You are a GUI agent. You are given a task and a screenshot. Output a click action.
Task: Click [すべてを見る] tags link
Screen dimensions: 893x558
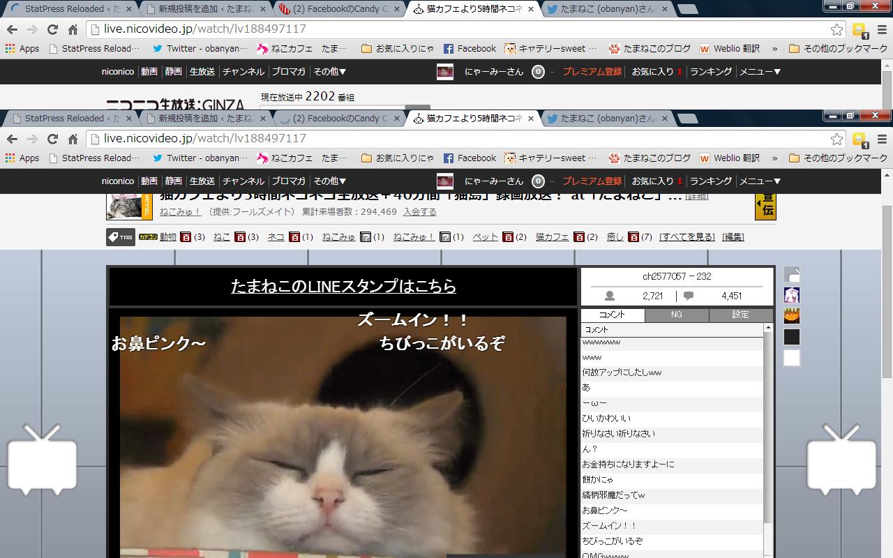pos(688,237)
